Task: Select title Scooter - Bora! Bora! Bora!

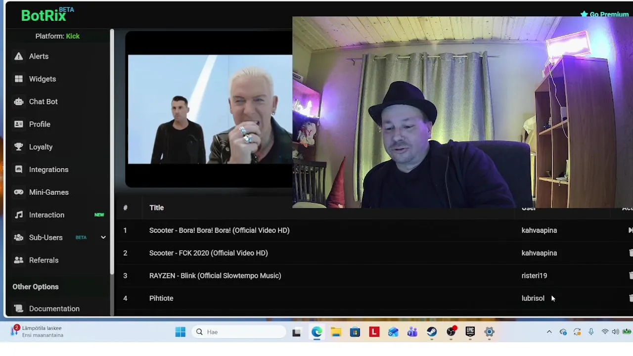Action: tap(219, 230)
